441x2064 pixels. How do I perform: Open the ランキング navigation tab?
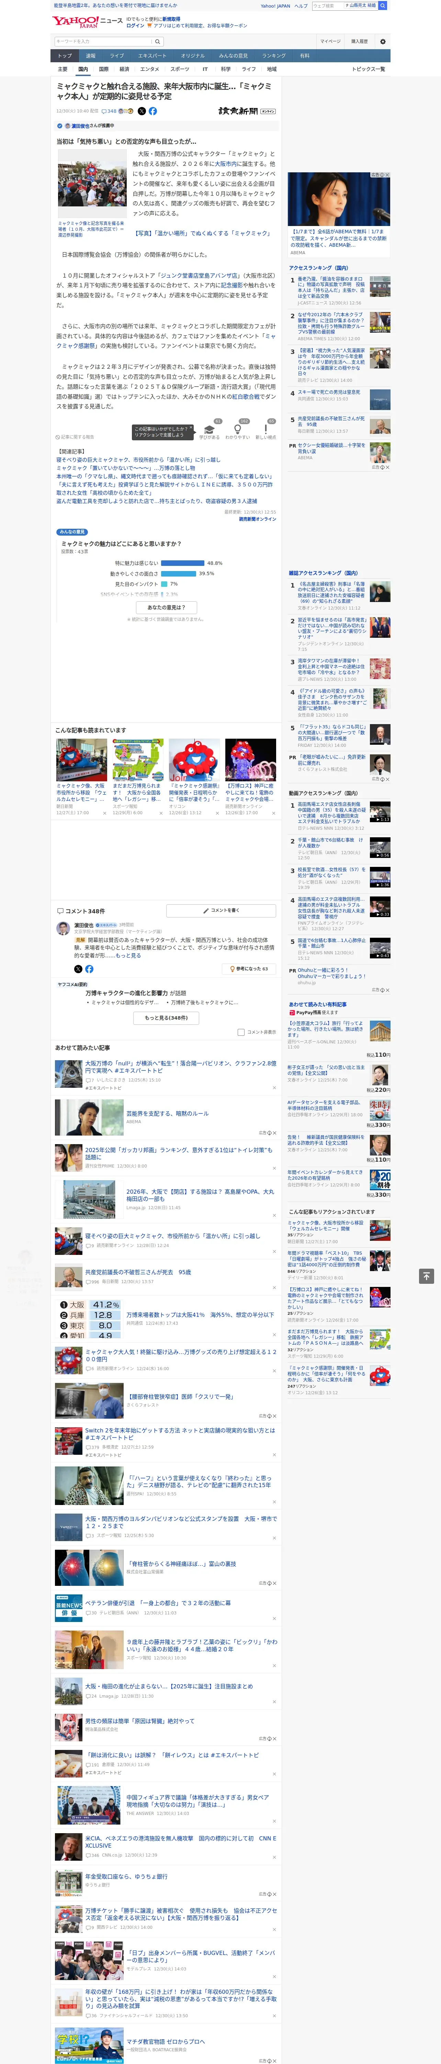pyautogui.click(x=274, y=56)
